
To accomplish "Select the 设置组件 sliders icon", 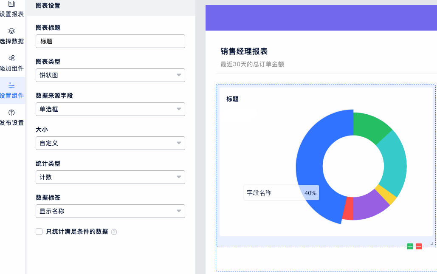I will 11,85.
